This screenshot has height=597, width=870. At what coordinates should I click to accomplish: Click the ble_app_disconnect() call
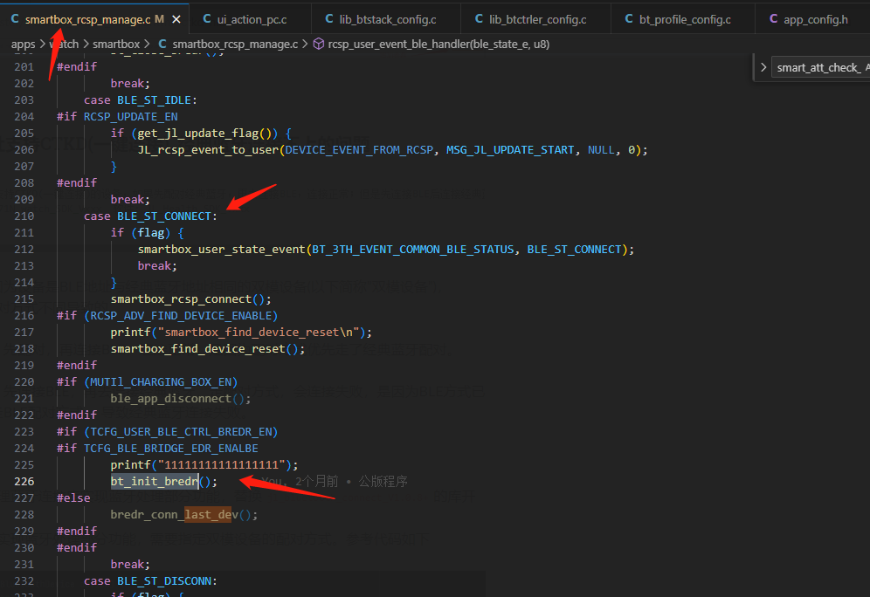[180, 399]
